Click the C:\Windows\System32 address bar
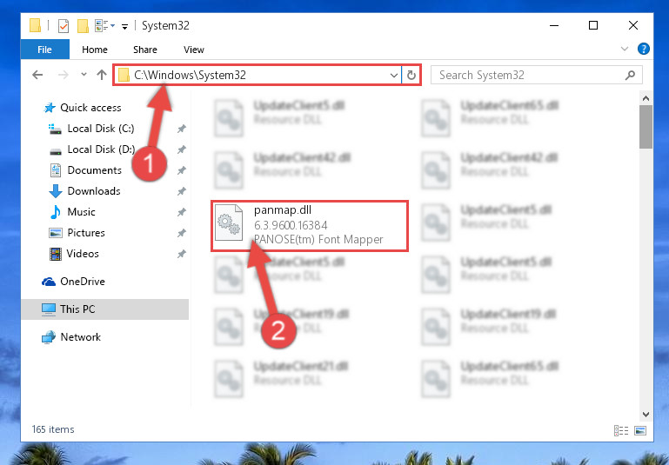 (x=258, y=75)
